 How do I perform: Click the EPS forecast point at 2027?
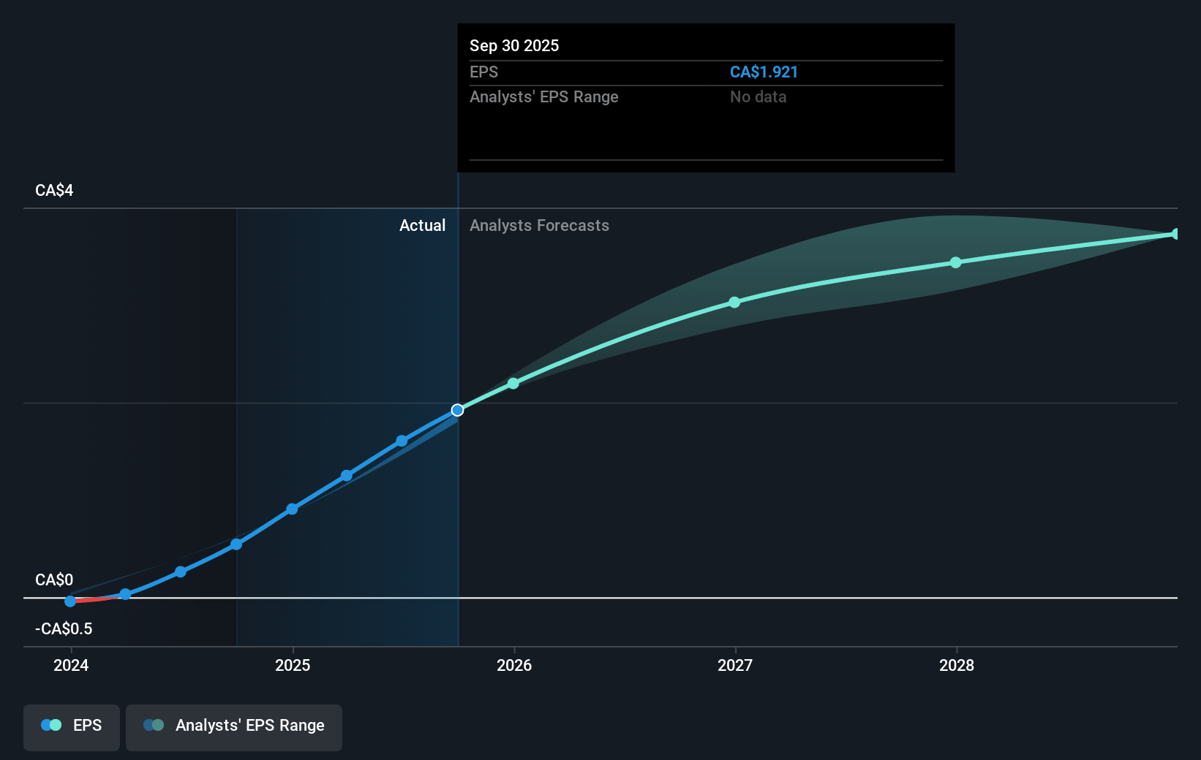click(734, 303)
